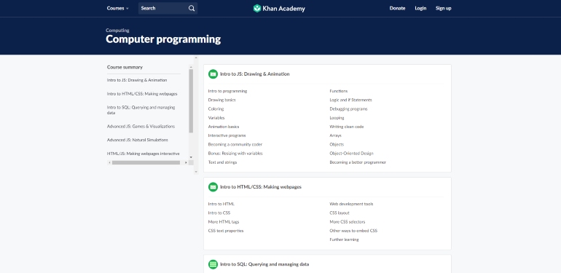
Task: Open the Variables lesson
Action: click(x=216, y=118)
